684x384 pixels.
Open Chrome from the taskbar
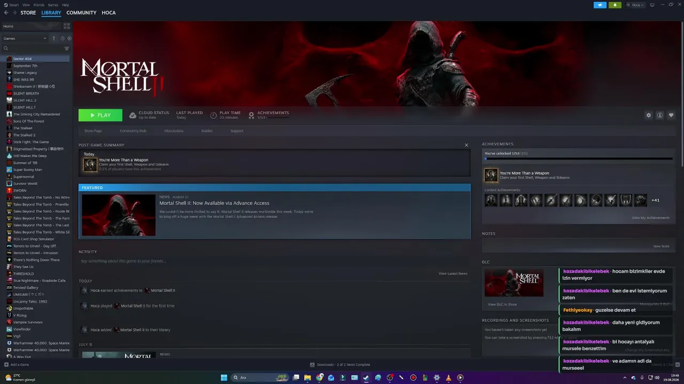coord(320,378)
